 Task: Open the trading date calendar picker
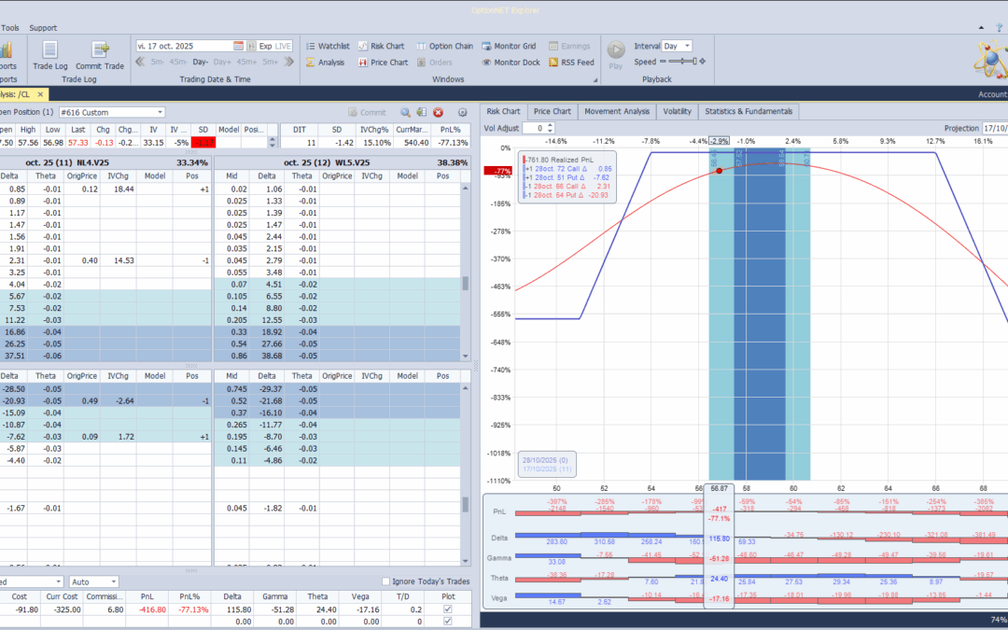coord(239,47)
